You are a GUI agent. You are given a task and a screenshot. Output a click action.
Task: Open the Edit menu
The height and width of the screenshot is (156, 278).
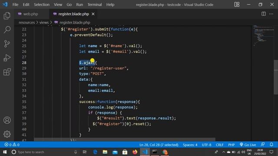[x=26, y=5]
